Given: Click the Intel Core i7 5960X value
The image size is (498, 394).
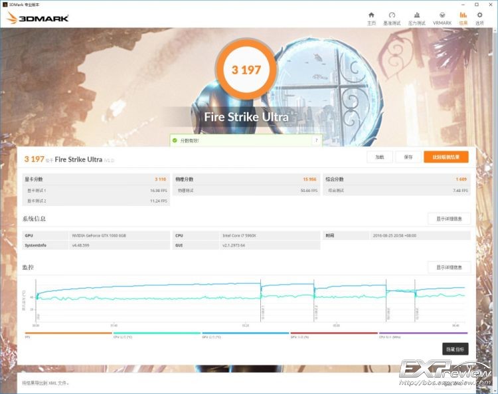Looking at the screenshot, I should [x=239, y=235].
